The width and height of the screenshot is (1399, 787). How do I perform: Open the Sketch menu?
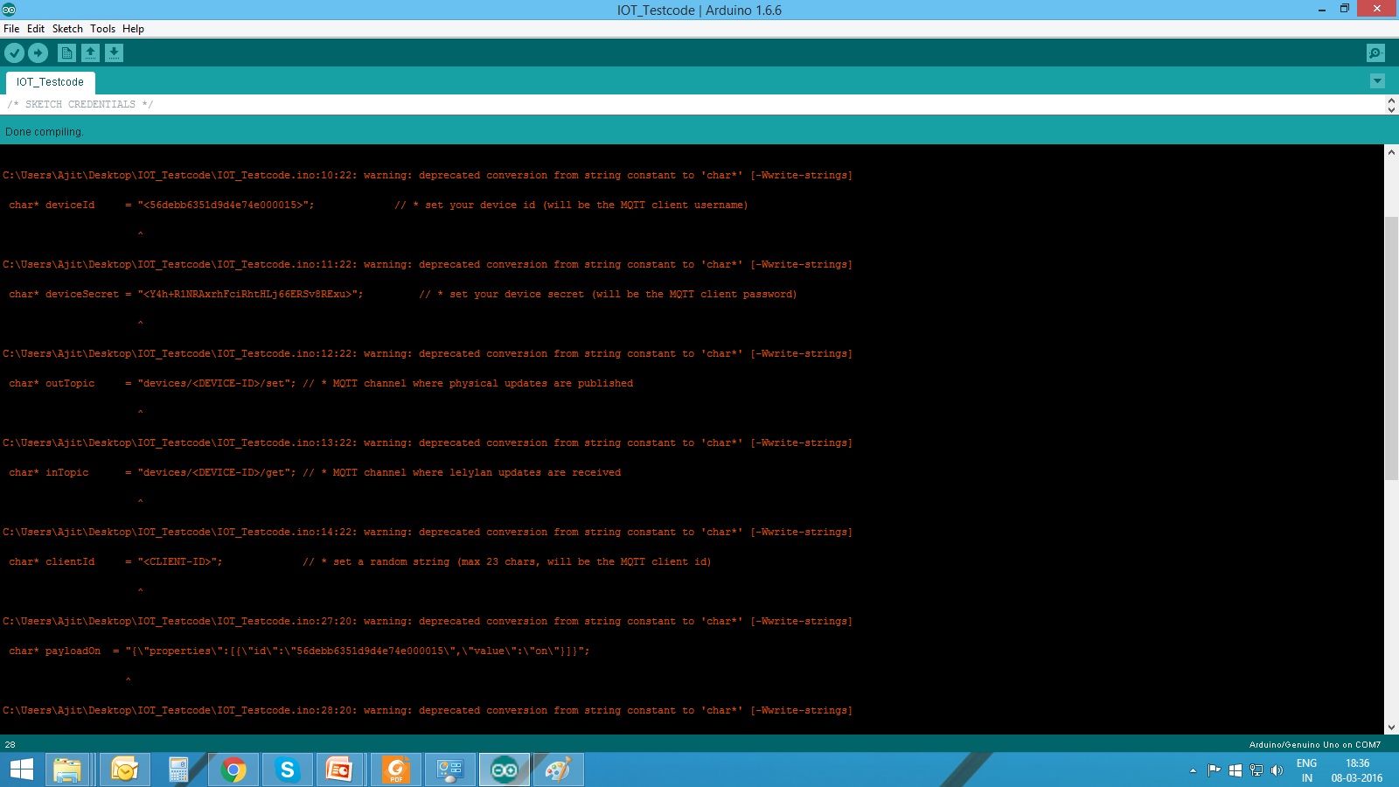(x=67, y=29)
